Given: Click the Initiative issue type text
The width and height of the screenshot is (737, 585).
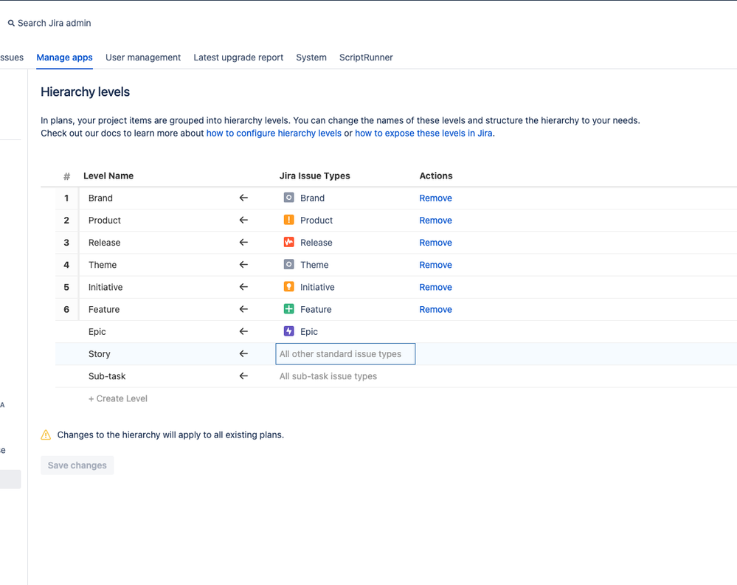Looking at the screenshot, I should pos(317,287).
